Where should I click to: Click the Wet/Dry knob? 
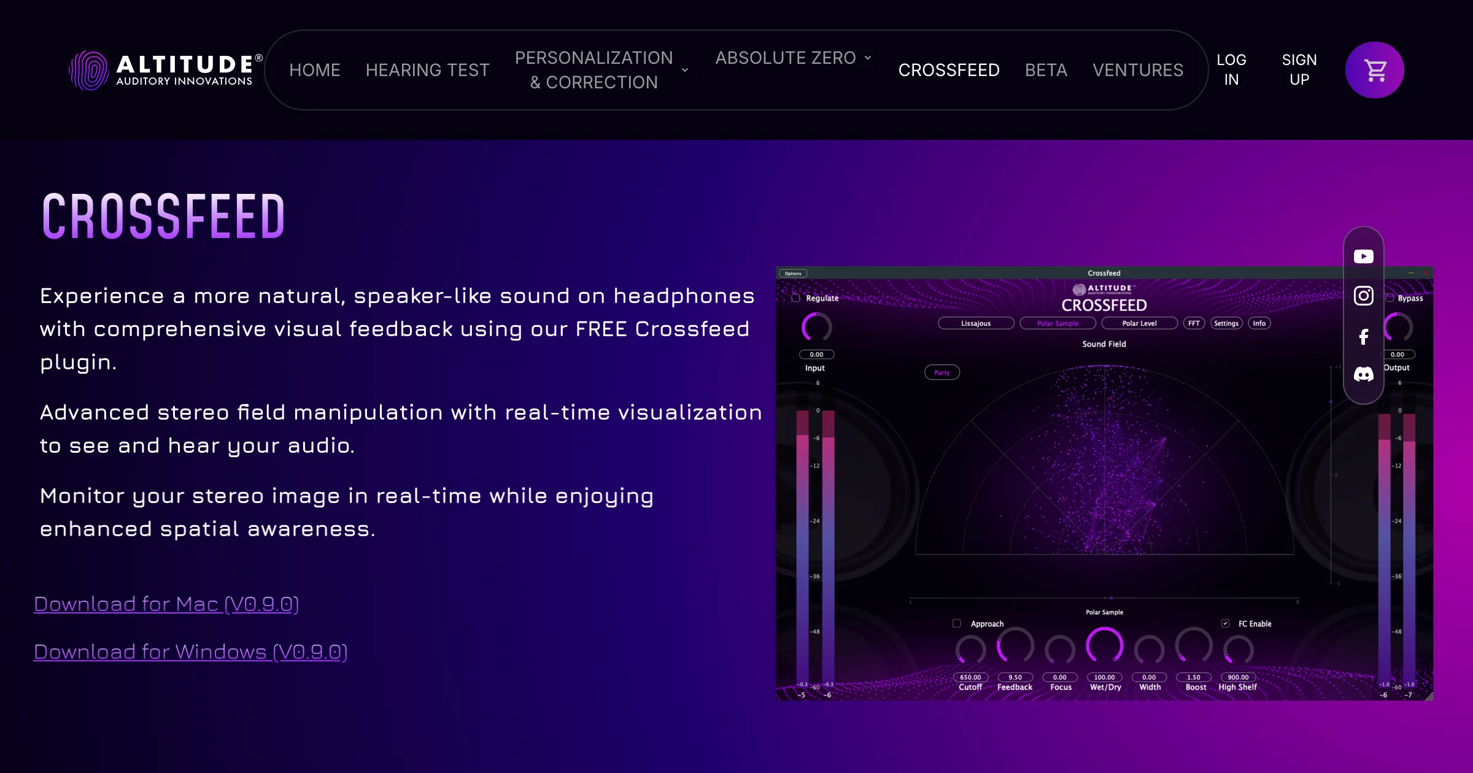[1105, 645]
